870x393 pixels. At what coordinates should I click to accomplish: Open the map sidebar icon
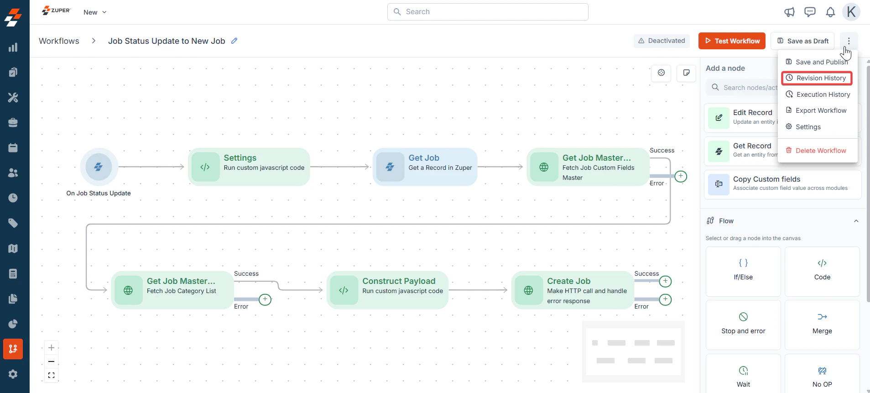[13, 248]
